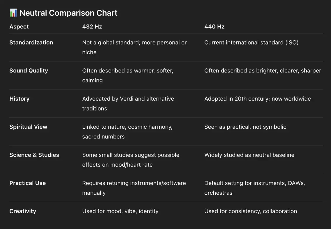This screenshot has height=229, width=331.
Task: Click the History row label
Action: coord(19,99)
